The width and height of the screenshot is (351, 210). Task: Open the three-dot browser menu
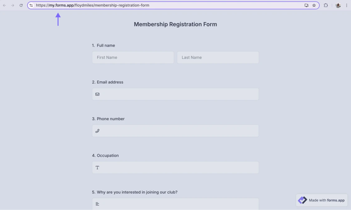click(x=347, y=5)
